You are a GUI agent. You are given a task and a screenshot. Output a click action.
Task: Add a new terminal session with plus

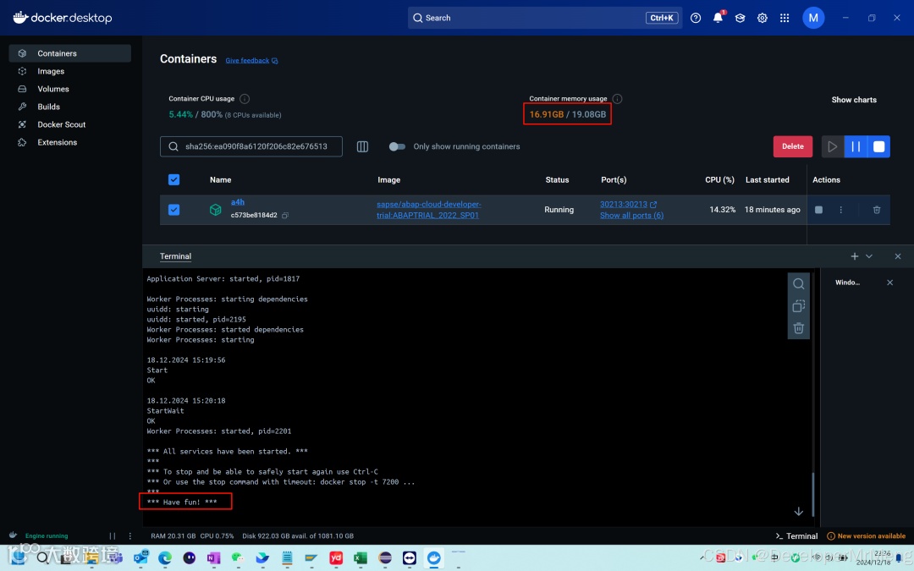(855, 256)
